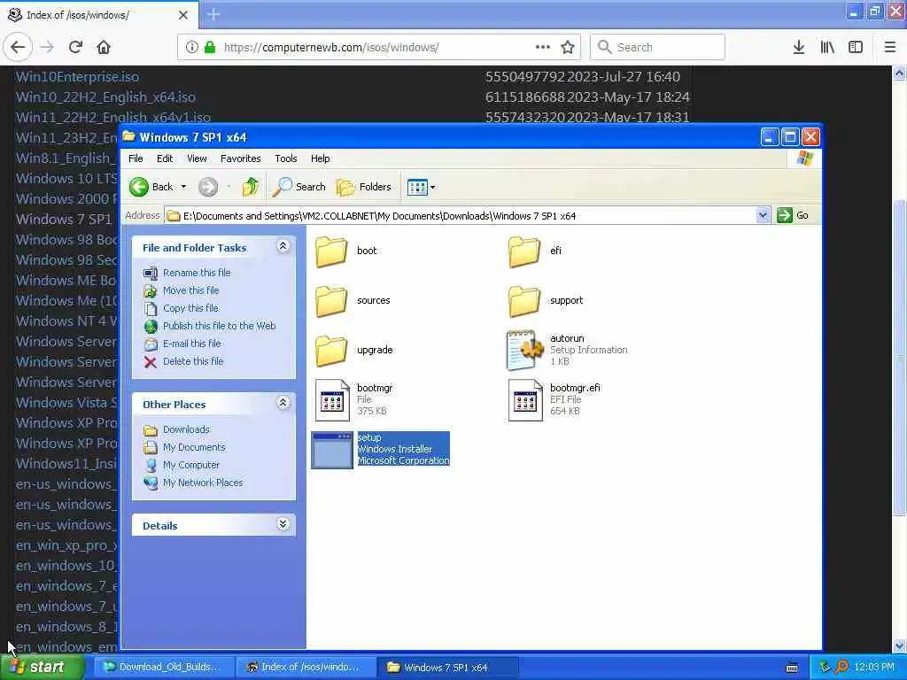Open a new Firefox tab
This screenshot has width=907, height=680.
pos(213,14)
